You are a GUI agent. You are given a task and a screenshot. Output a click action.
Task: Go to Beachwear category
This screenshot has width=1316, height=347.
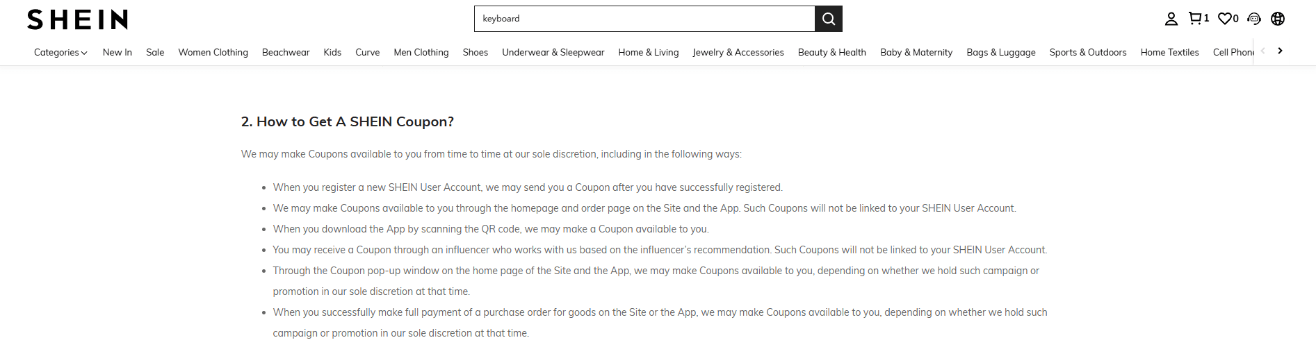click(286, 52)
